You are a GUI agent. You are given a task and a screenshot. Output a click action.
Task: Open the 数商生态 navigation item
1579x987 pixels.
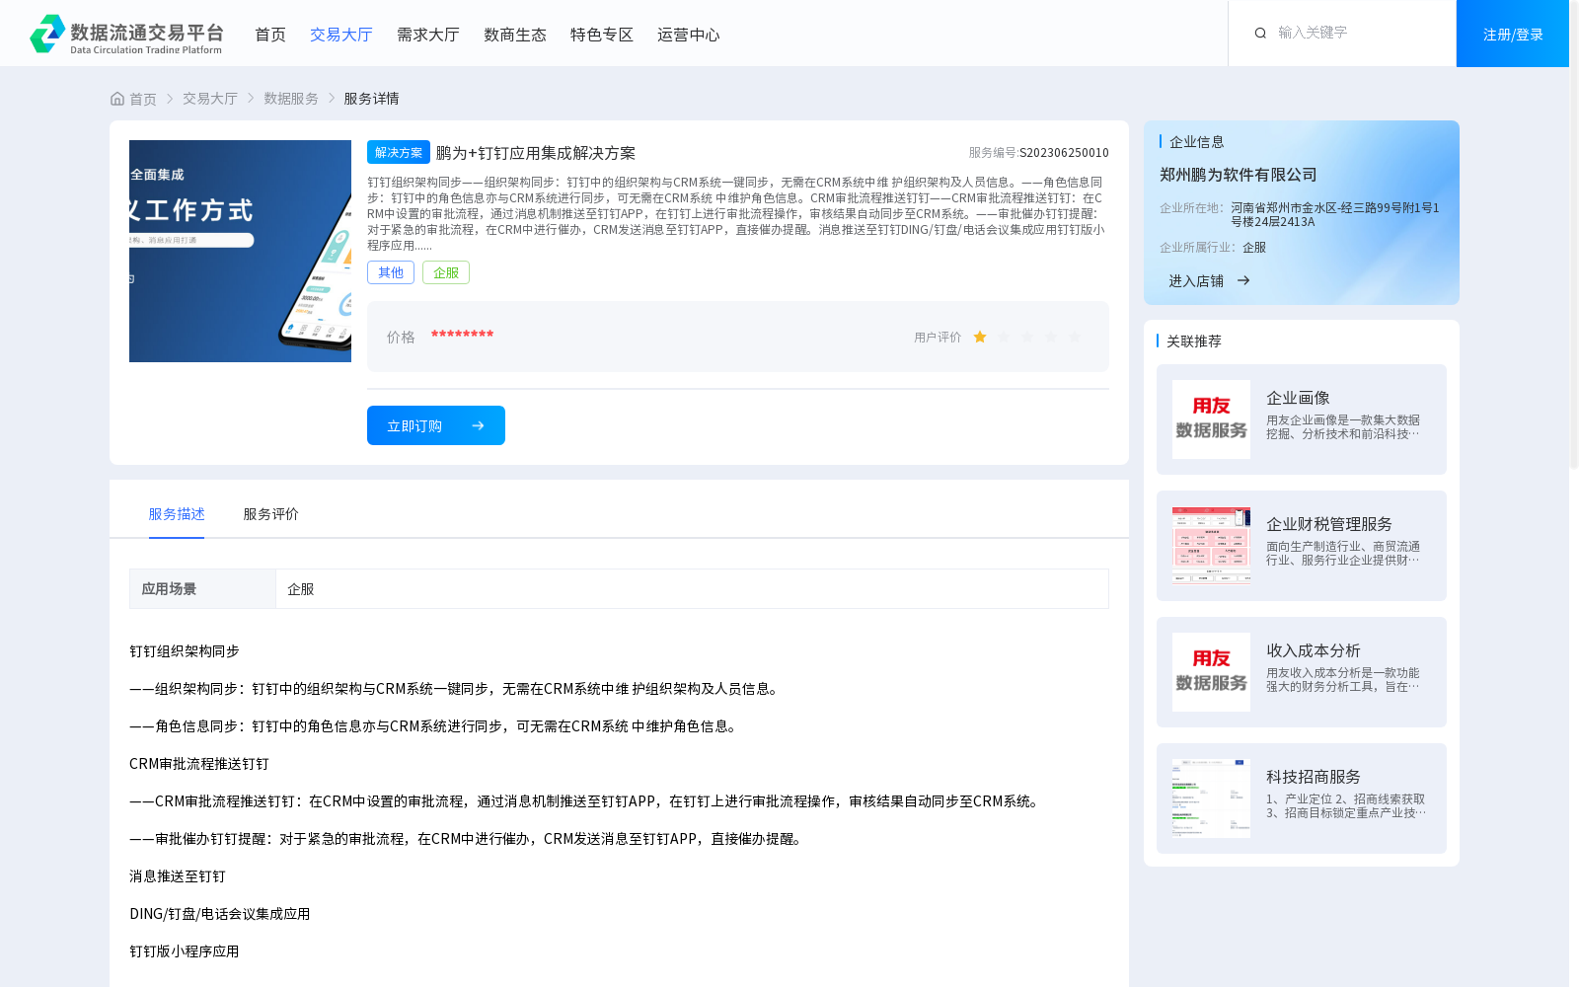(515, 35)
